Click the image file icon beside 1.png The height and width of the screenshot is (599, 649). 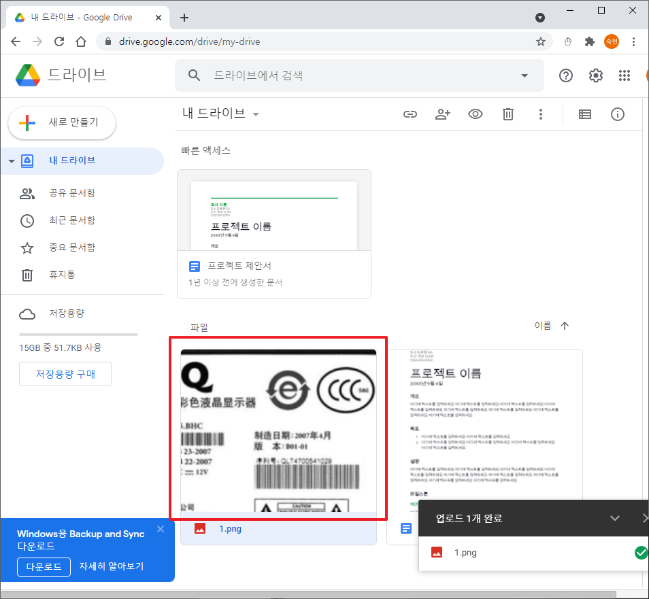point(200,529)
